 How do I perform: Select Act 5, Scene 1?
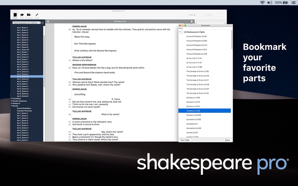22,84
